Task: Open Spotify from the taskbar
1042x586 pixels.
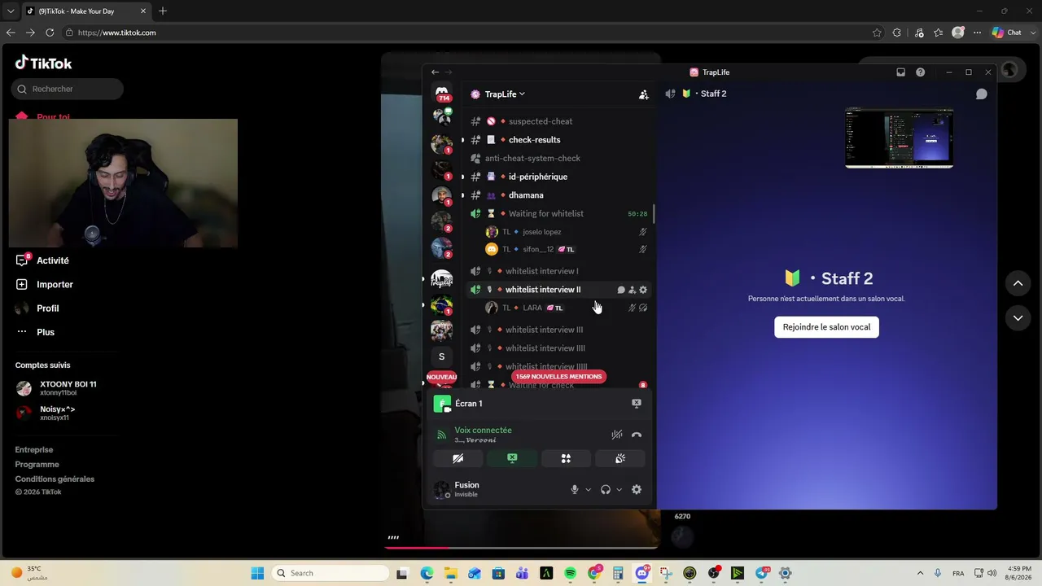Action: coord(570,573)
